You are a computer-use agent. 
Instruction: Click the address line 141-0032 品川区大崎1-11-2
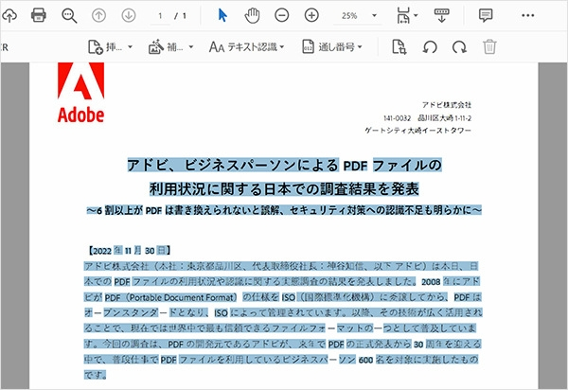point(428,118)
